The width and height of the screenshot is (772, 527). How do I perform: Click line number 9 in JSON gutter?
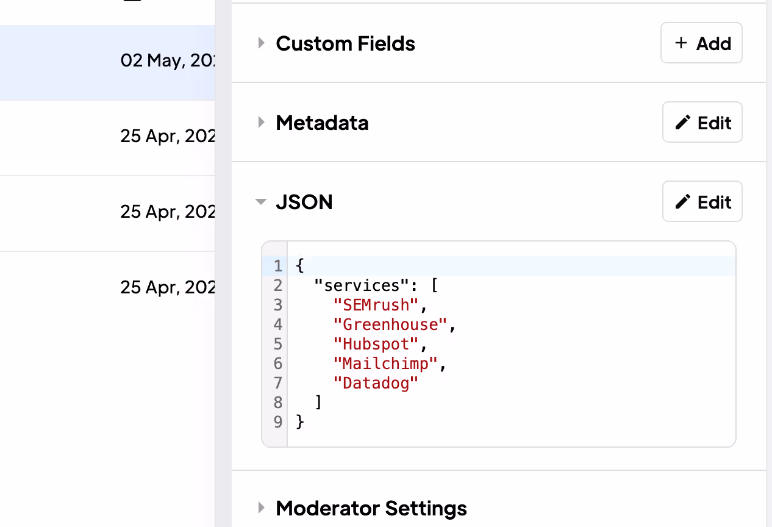click(x=278, y=422)
